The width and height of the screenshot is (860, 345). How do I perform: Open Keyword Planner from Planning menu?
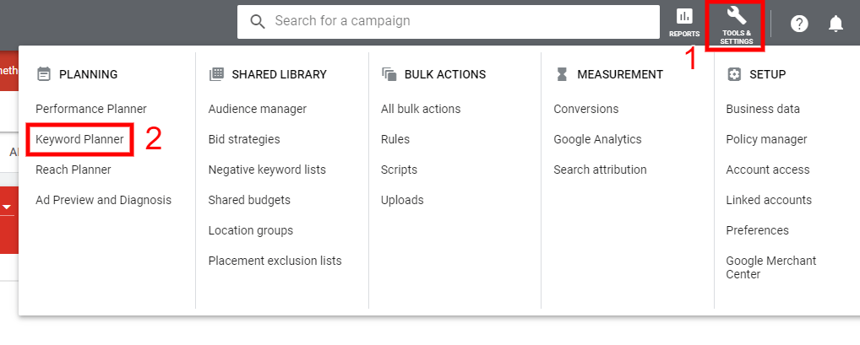[x=79, y=139]
